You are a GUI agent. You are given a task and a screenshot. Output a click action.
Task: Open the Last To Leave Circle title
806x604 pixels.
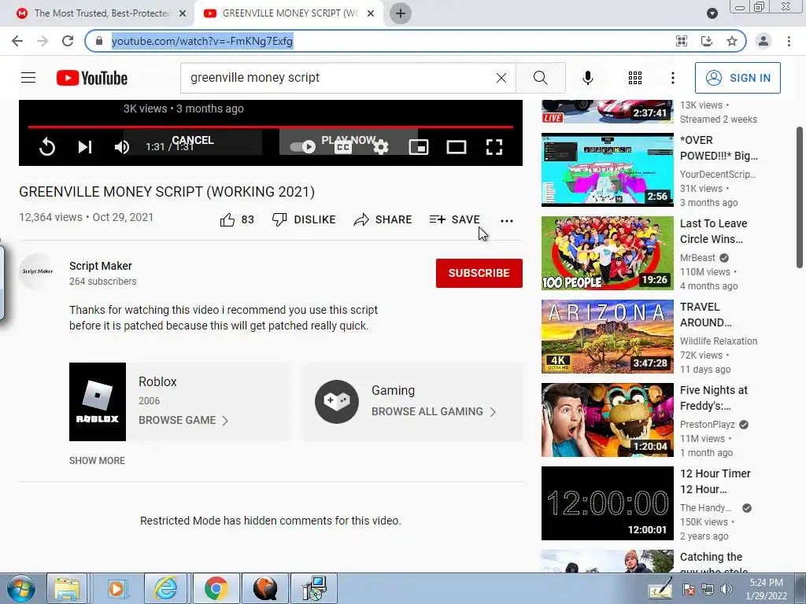click(713, 231)
